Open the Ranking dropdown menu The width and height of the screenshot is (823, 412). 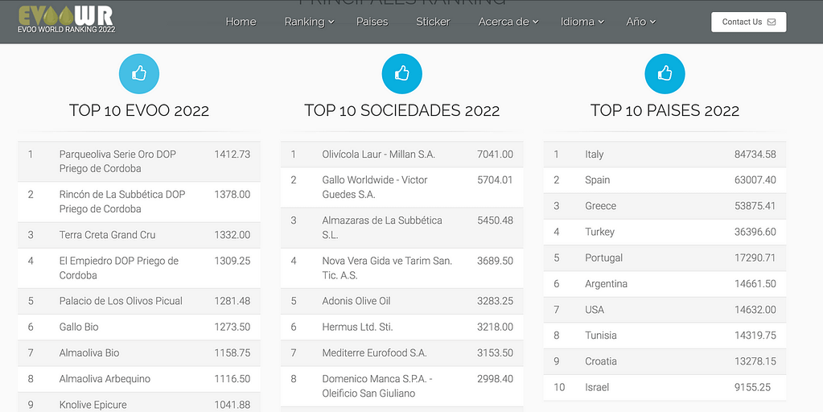309,22
